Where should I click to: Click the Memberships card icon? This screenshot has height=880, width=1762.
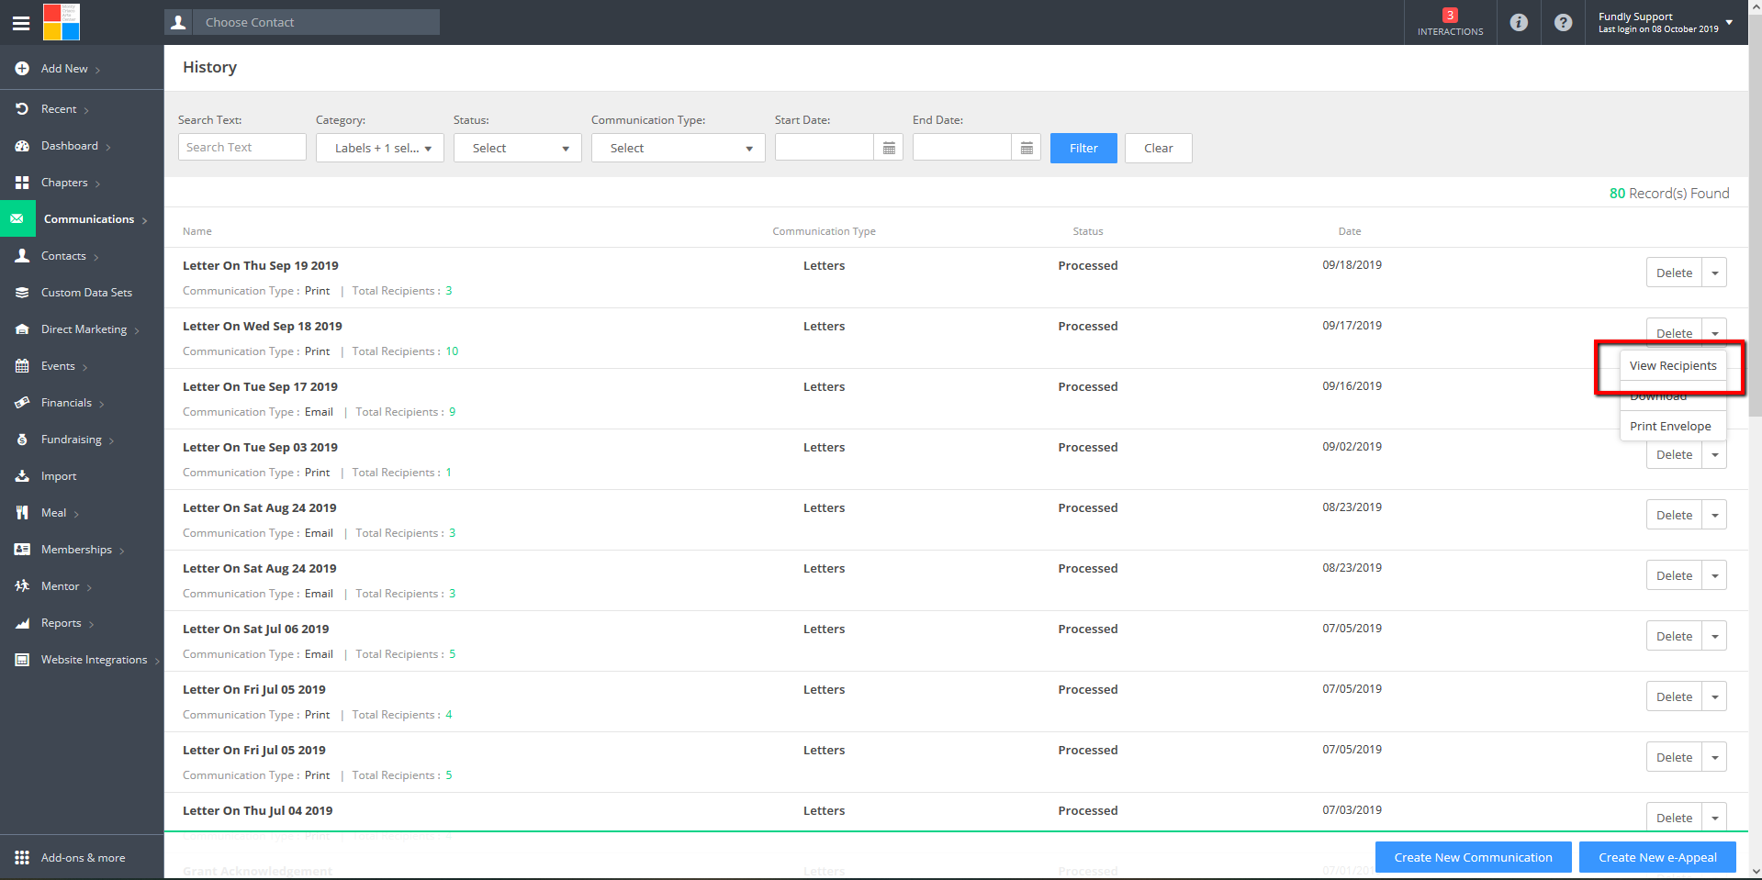click(22, 550)
